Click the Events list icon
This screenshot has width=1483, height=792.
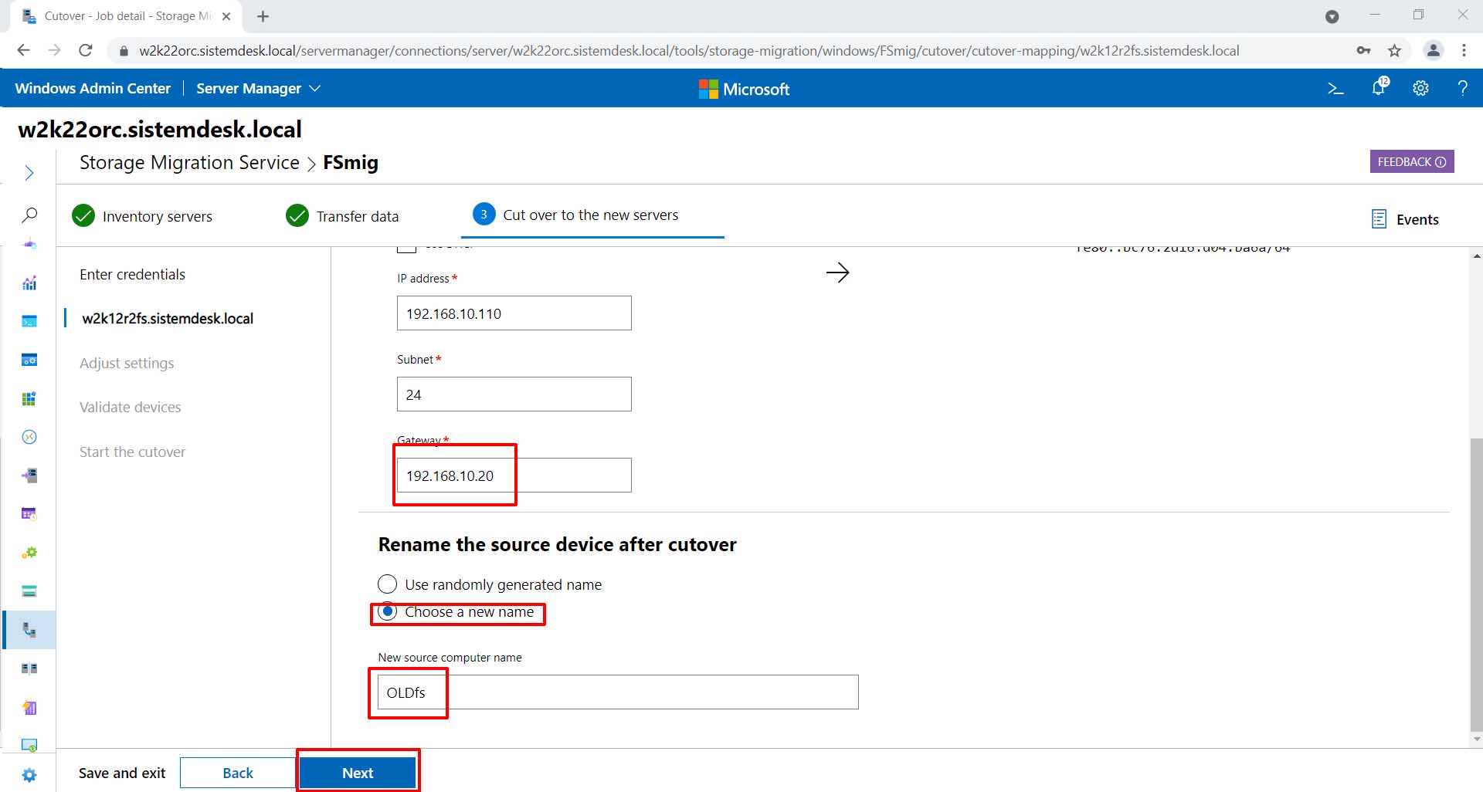[x=1379, y=219]
